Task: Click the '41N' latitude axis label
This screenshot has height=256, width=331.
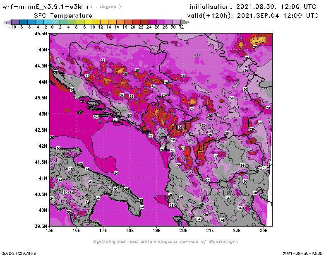Action: click(x=43, y=178)
